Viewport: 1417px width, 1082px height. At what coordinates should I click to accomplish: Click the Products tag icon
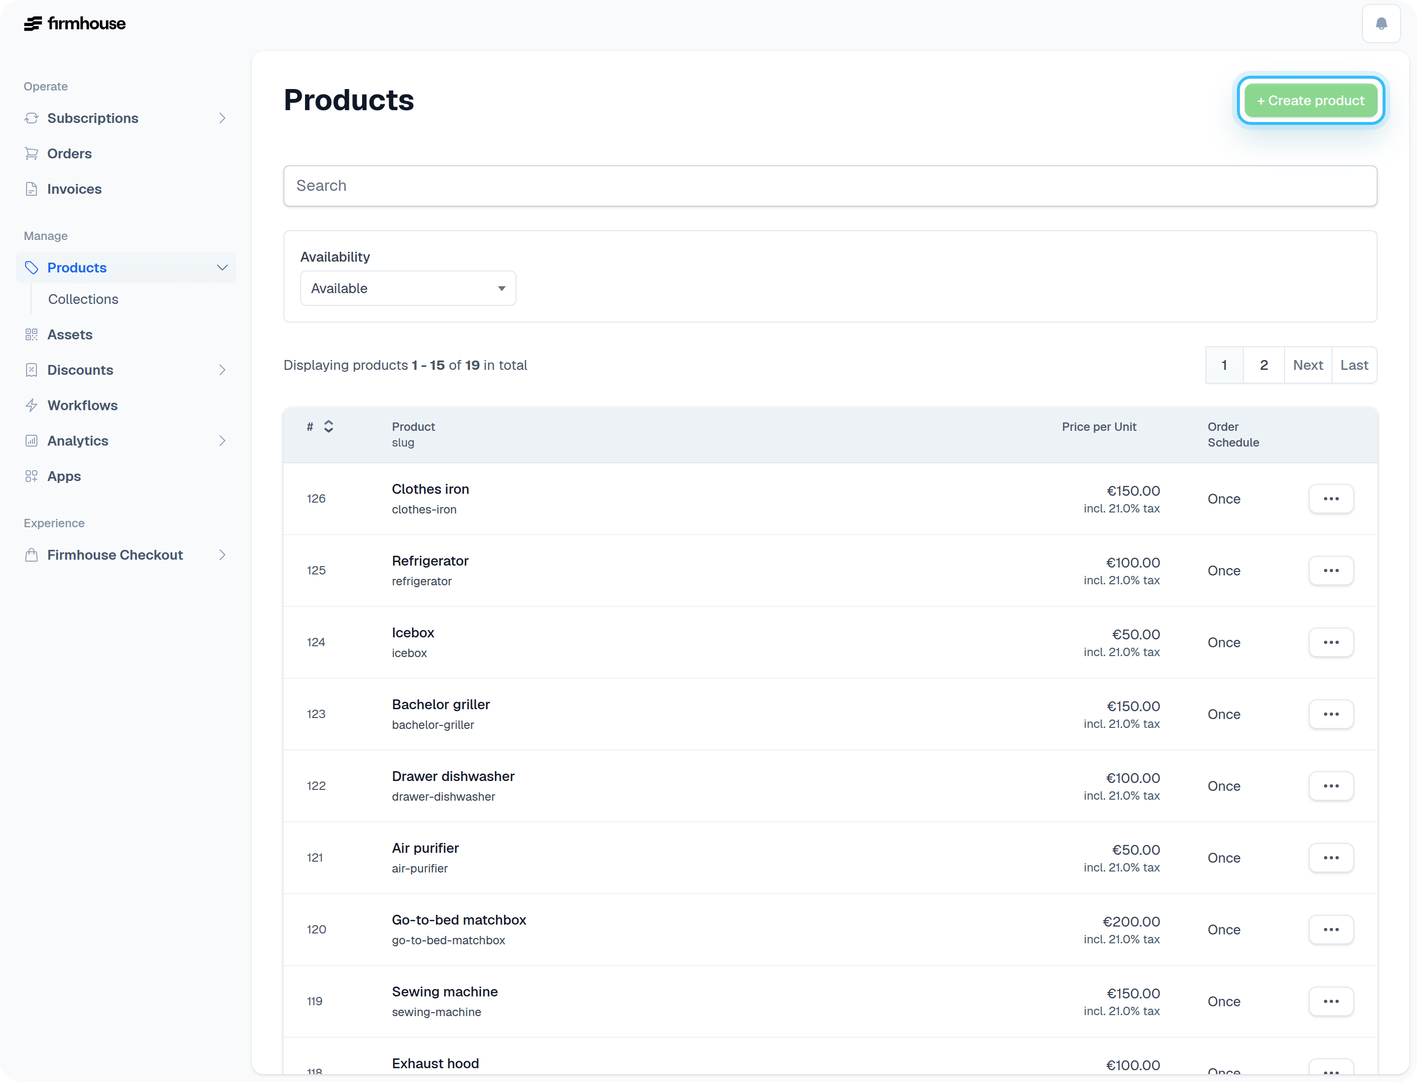click(x=31, y=267)
